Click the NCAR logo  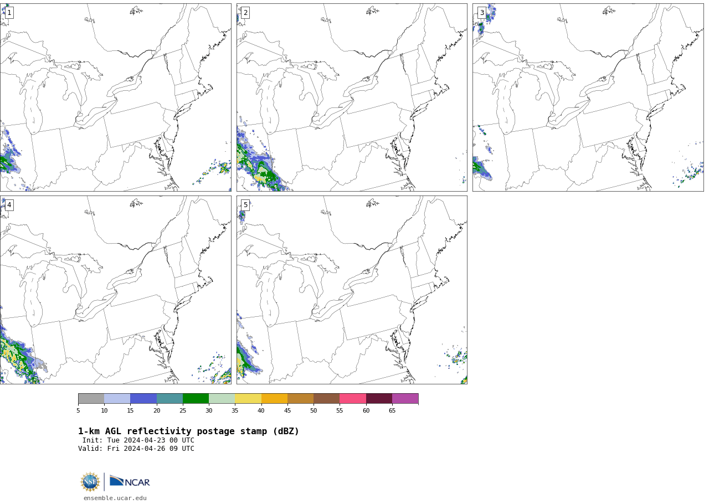point(130,481)
